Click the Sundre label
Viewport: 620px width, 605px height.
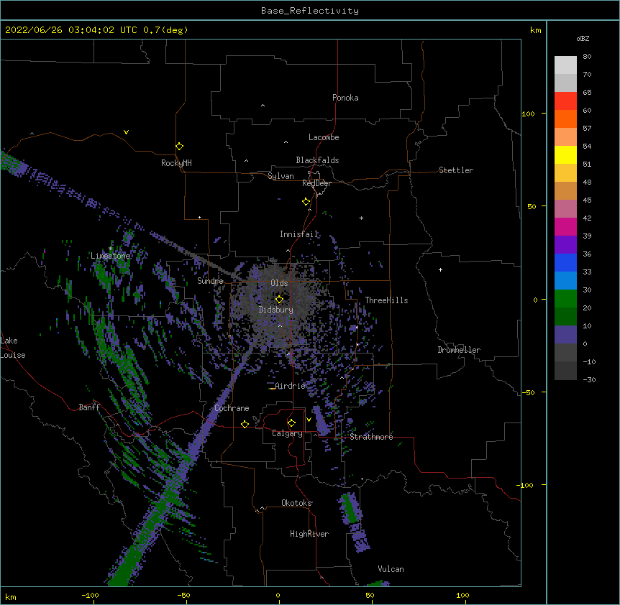[x=210, y=281]
